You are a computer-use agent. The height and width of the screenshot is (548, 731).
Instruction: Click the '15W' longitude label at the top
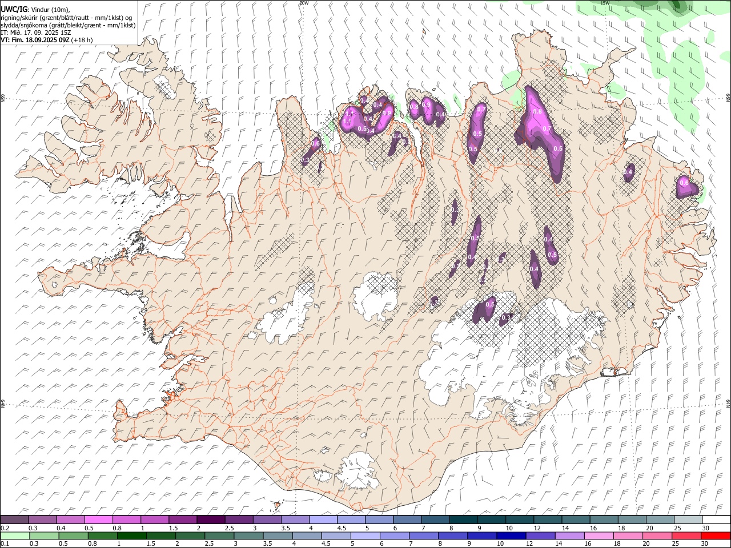605,3
